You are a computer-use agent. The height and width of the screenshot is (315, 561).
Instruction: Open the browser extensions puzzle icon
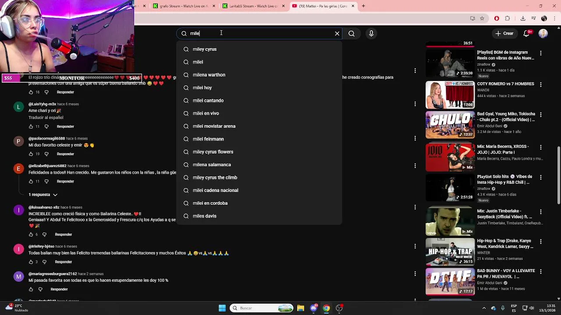[x=508, y=18]
